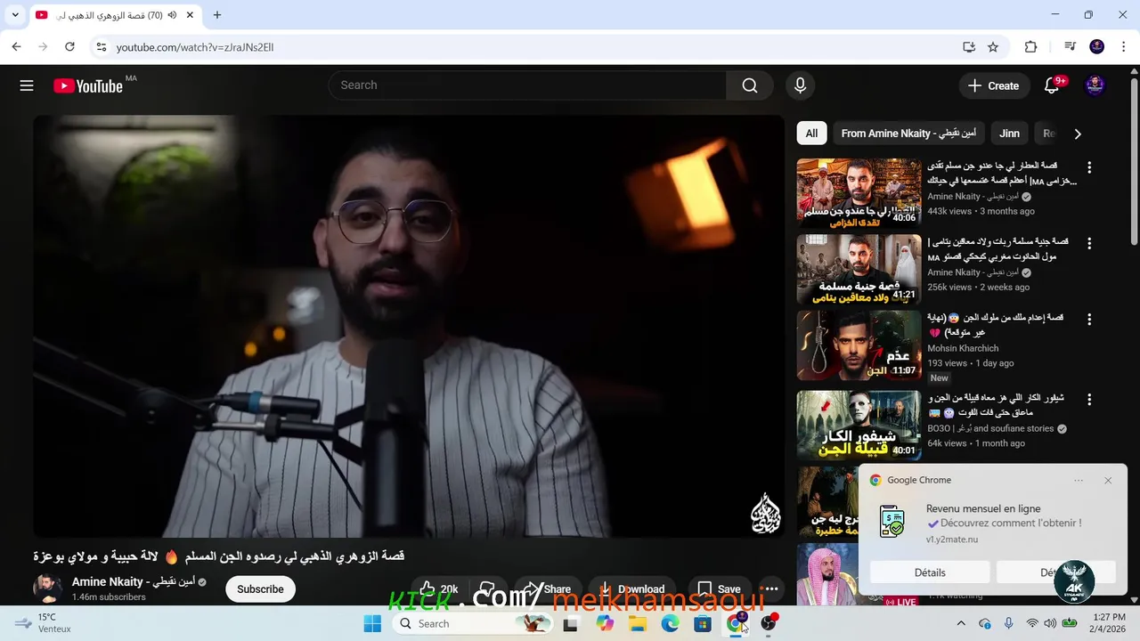Open the weather widget showing 15°C
1140x641 pixels.
coord(45,623)
